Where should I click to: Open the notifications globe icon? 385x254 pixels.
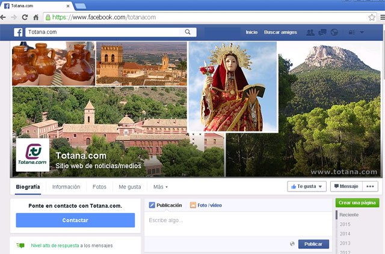334,32
